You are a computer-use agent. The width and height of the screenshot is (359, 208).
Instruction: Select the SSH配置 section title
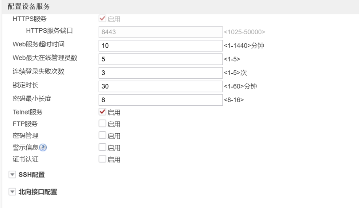[32, 175]
